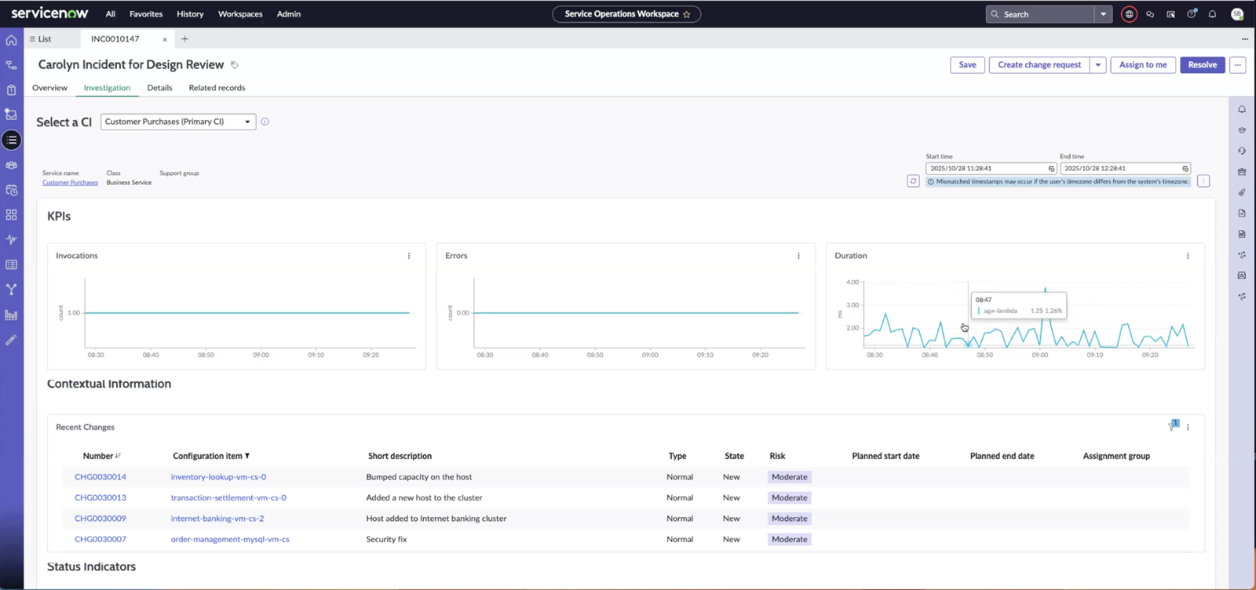This screenshot has height=590, width=1256.
Task: Add a new tab with plus button
Action: point(184,38)
